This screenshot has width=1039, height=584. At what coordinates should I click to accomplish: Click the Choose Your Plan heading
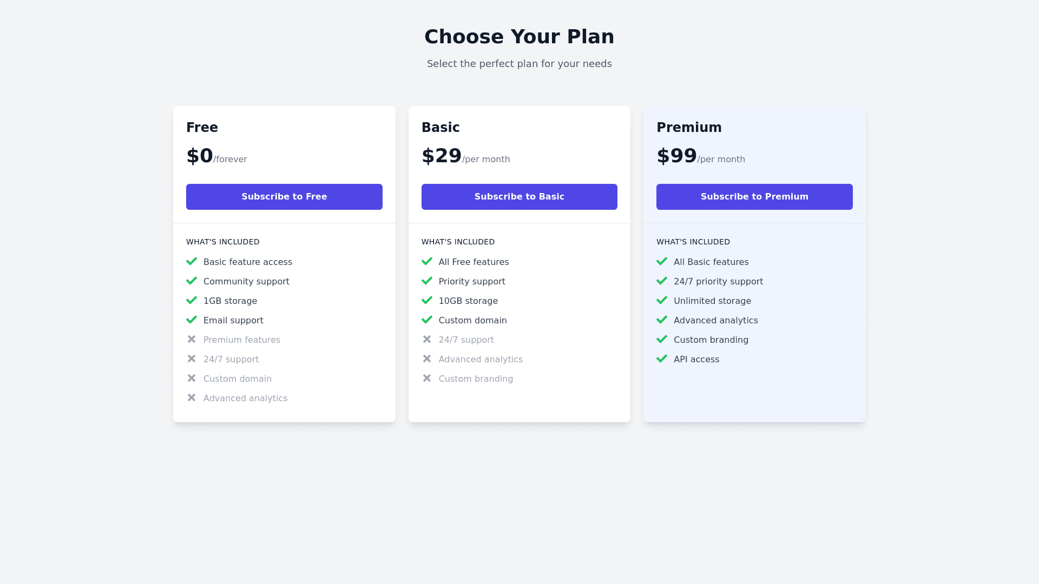point(519,37)
